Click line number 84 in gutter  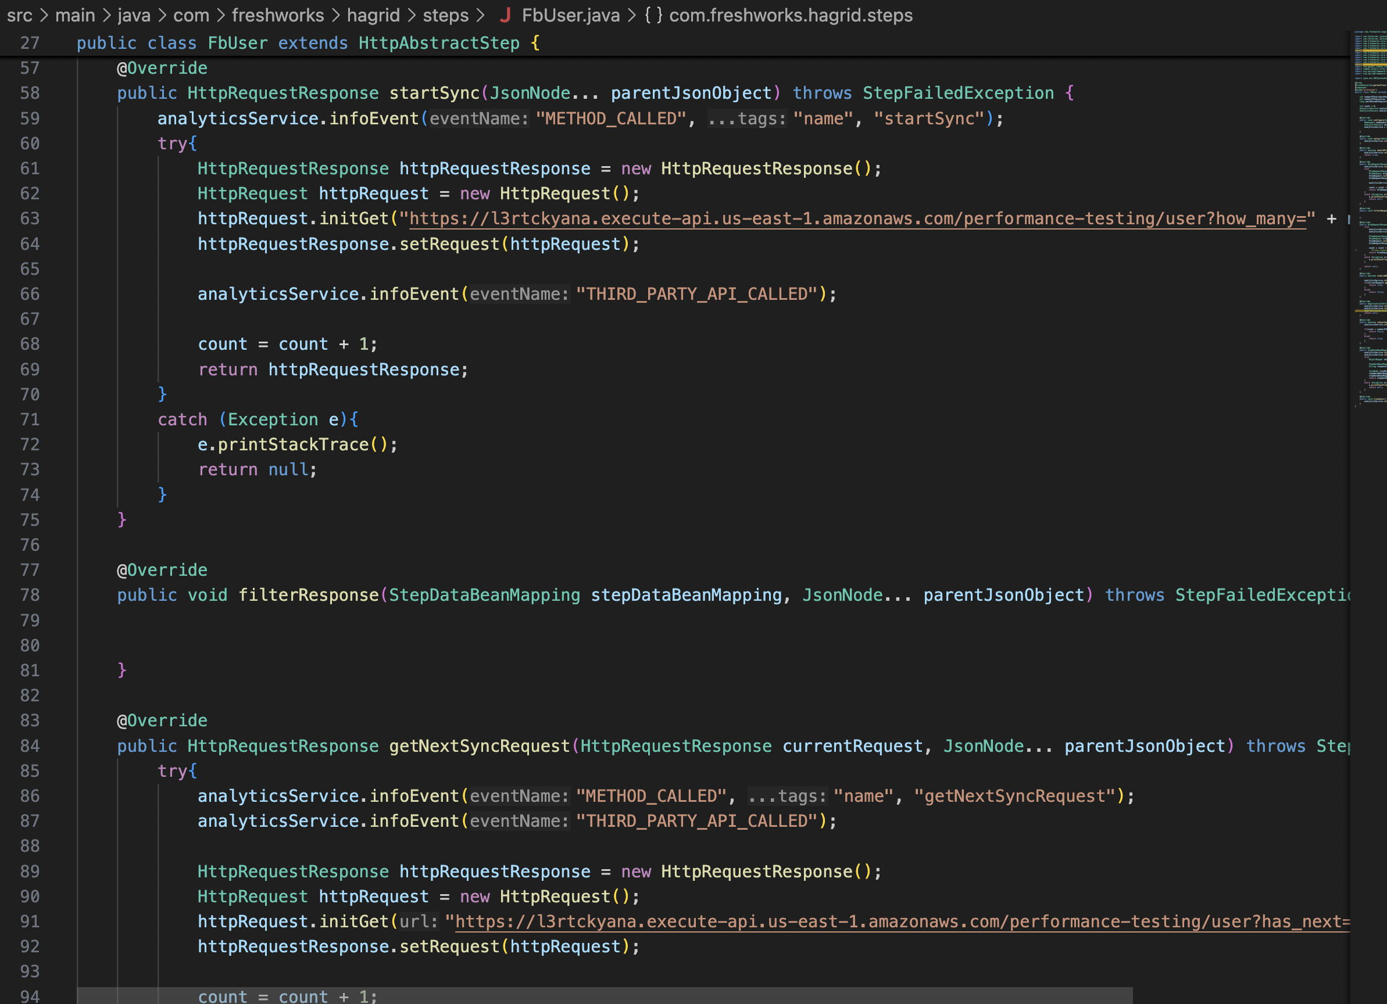[29, 746]
